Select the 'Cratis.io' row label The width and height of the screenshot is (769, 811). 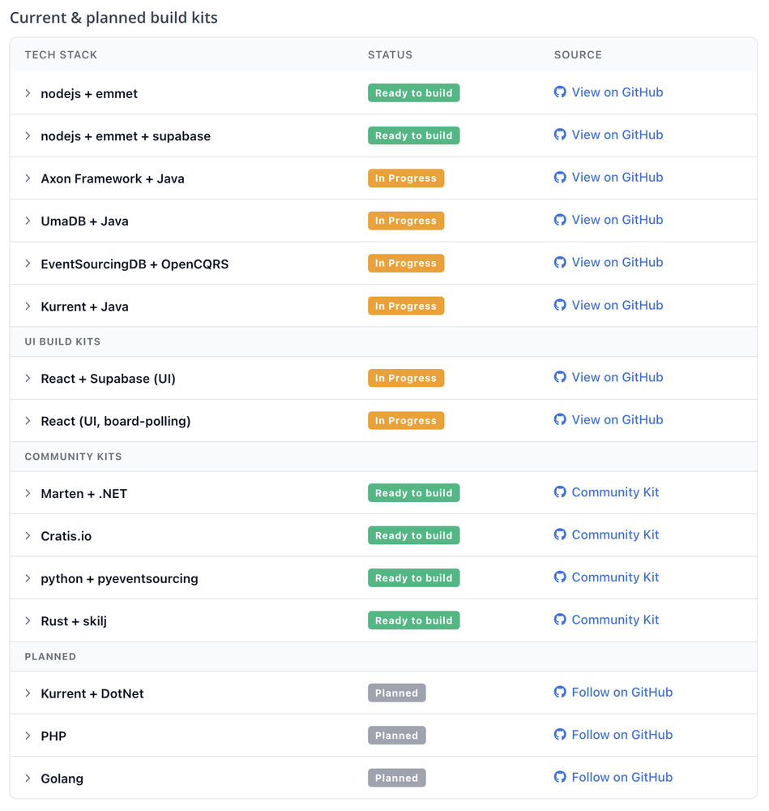click(x=66, y=536)
